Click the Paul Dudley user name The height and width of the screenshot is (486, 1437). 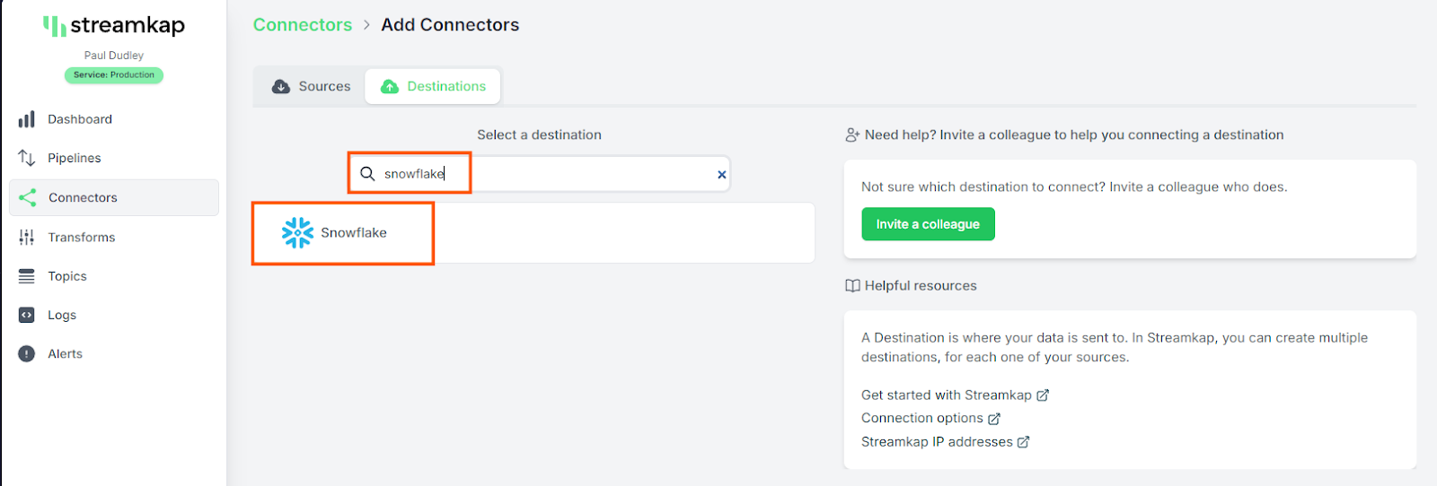[x=114, y=56]
